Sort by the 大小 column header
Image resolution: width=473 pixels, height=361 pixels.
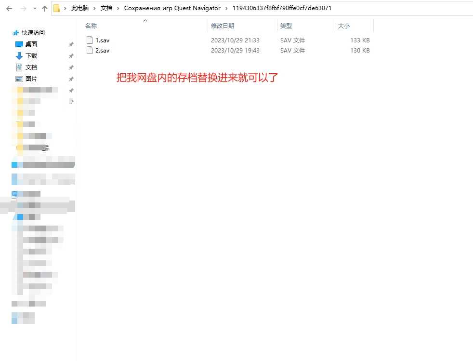pyautogui.click(x=343, y=26)
